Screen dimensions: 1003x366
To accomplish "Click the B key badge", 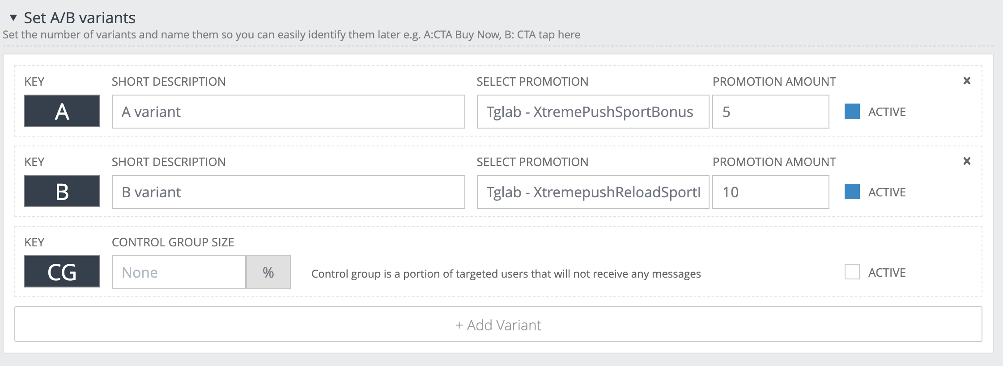I will coord(62,191).
